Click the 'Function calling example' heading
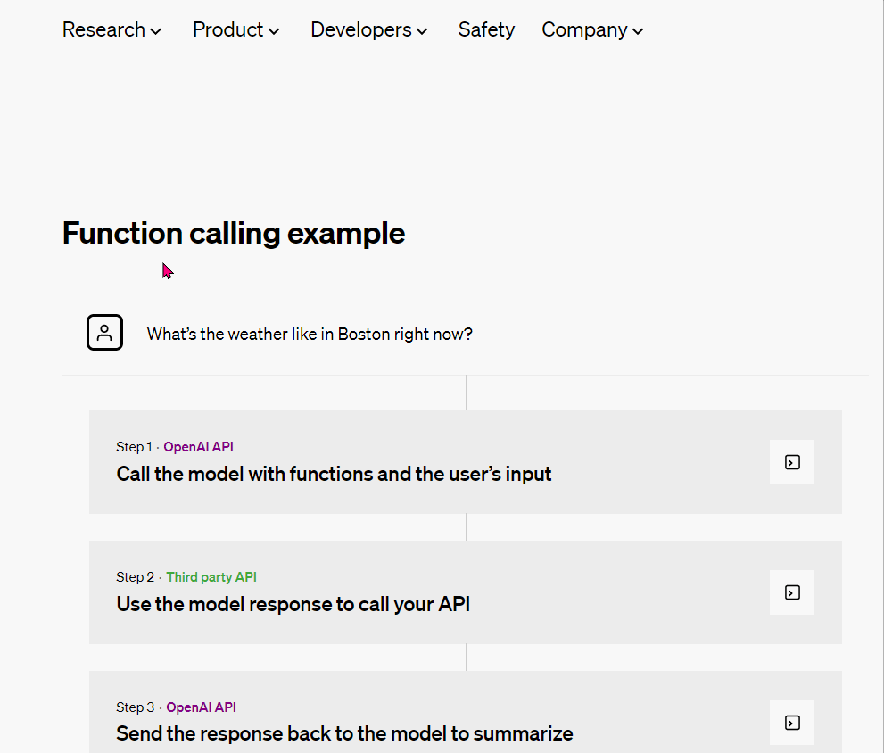 (234, 234)
